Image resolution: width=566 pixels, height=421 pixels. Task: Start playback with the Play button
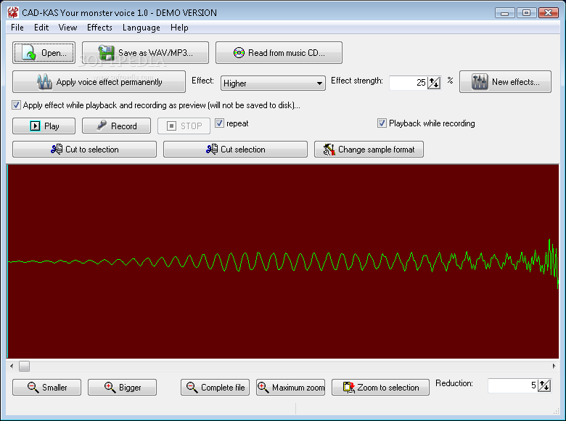44,126
